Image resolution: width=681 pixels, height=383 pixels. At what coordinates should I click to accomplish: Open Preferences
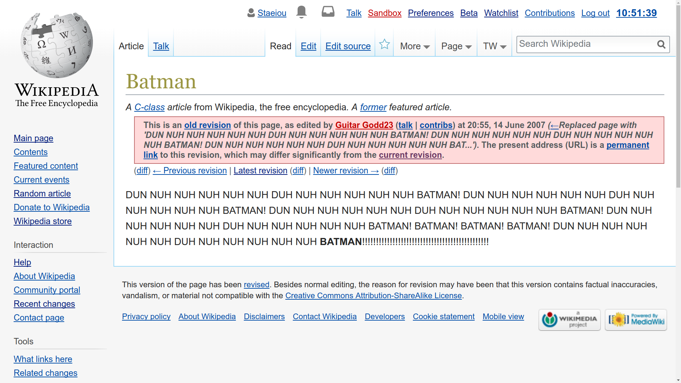click(431, 13)
